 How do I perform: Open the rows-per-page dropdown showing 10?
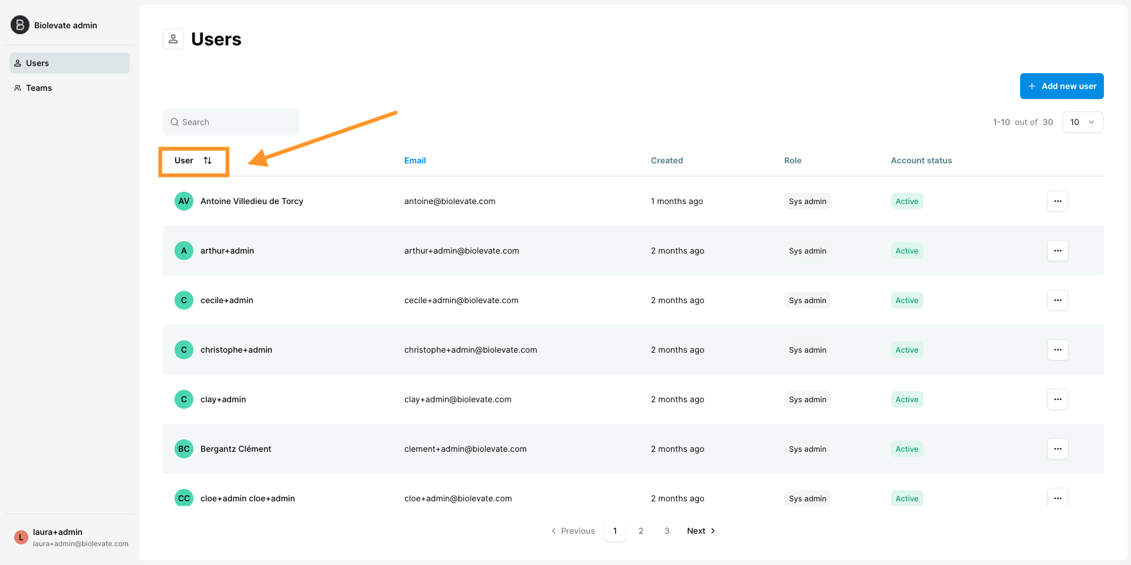tap(1083, 122)
